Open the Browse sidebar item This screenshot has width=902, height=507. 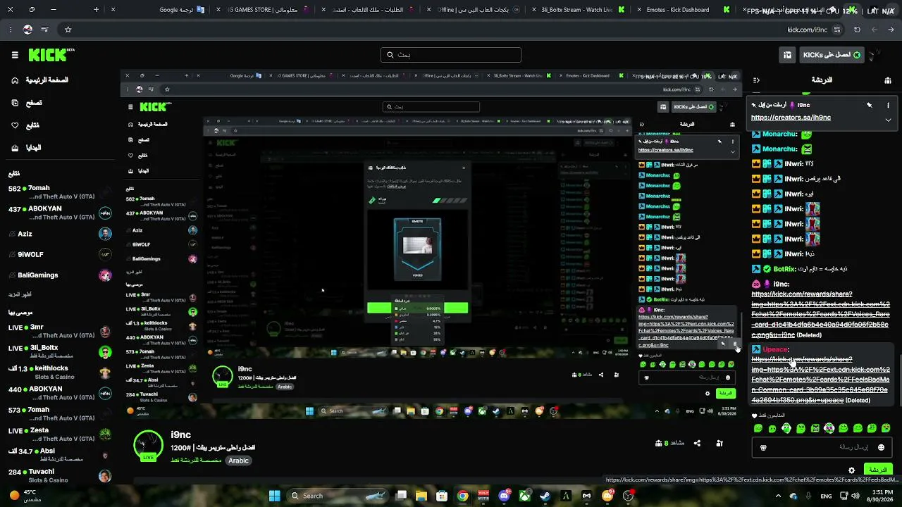pos(27,103)
